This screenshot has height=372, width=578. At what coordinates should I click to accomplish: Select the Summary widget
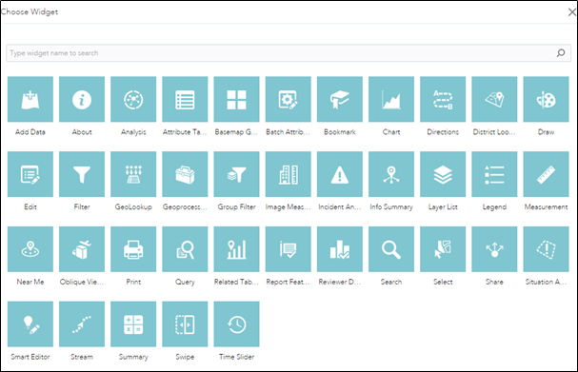pos(133,324)
